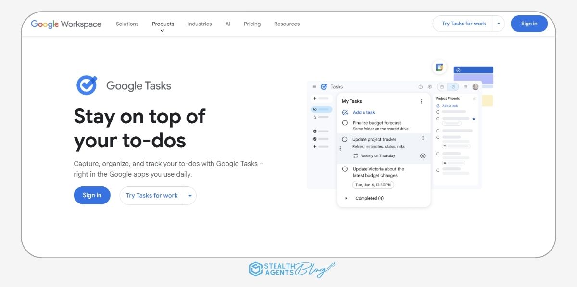The image size is (577, 287).
Task: Open the Google apps grid icon
Action: point(465,87)
